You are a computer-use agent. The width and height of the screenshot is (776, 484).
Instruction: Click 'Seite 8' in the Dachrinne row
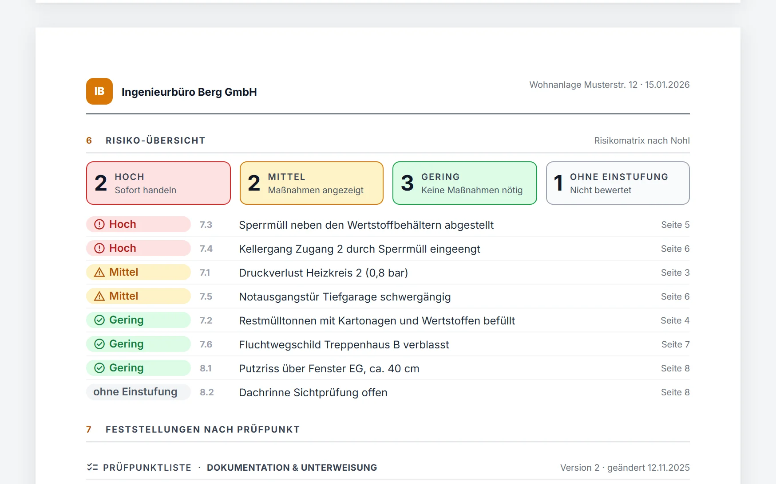pos(675,392)
